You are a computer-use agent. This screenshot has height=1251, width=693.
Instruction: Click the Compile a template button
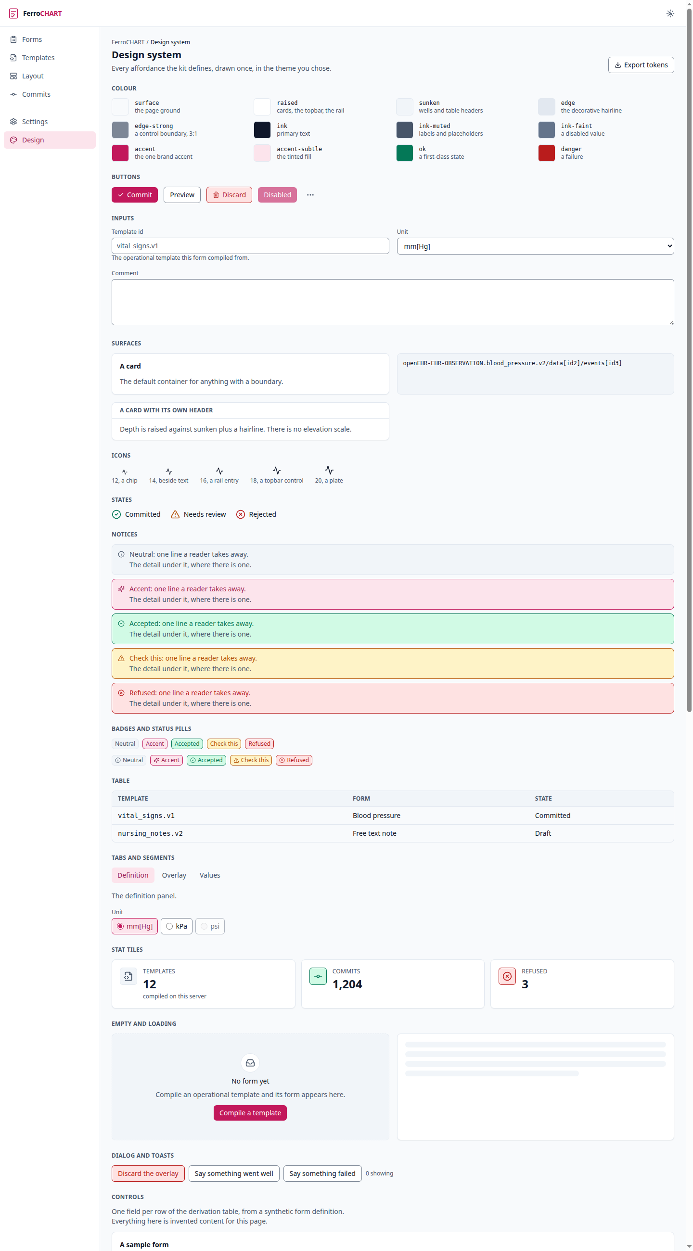coord(250,1112)
